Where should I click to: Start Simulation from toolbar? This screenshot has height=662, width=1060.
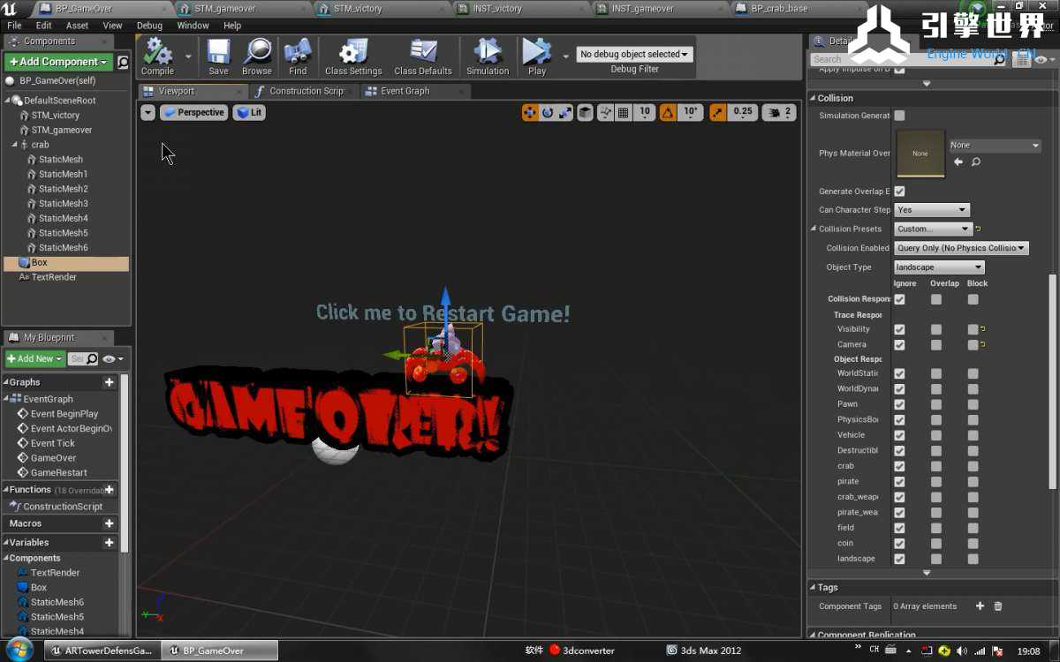488,56
